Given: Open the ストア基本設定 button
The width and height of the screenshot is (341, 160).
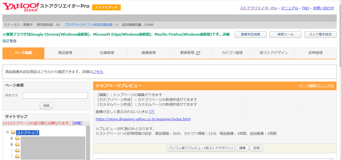Looking at the screenshot, I should click(321, 35).
